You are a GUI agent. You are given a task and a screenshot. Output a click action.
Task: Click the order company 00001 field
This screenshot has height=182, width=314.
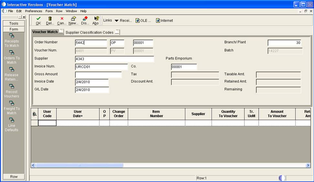(x=143, y=43)
